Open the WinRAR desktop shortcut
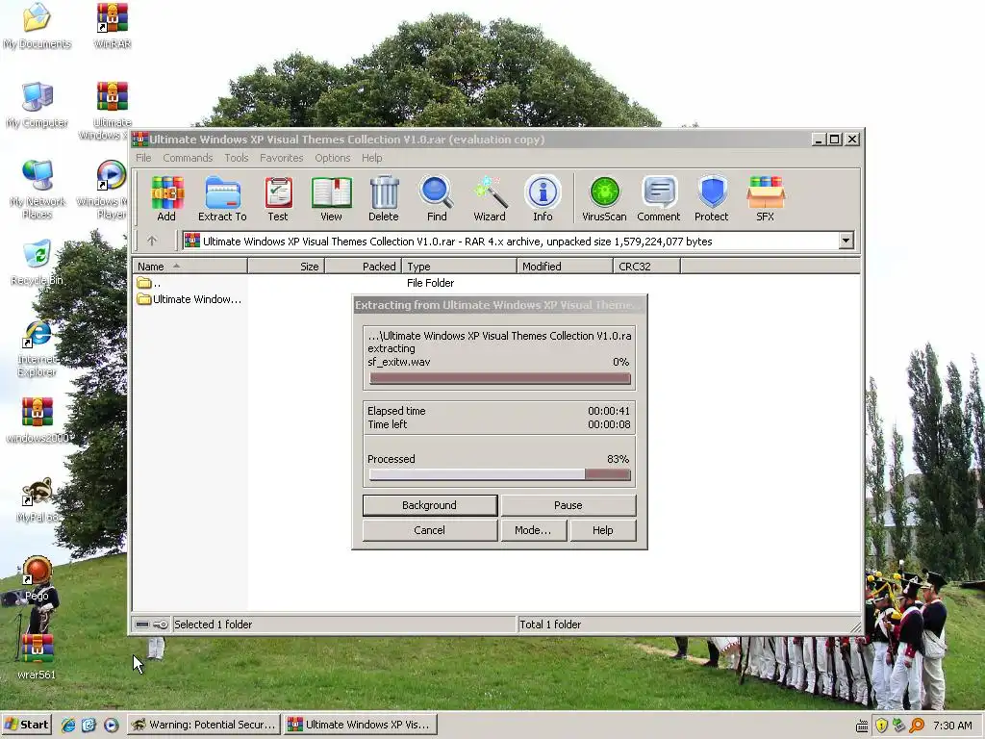The width and height of the screenshot is (985, 739). [112, 26]
